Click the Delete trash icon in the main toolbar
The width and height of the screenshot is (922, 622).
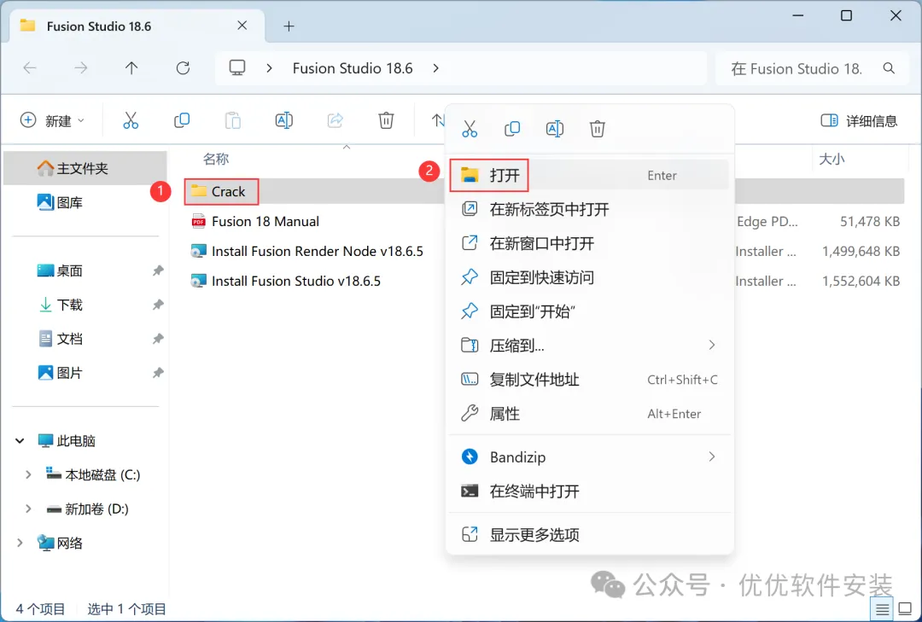point(386,120)
